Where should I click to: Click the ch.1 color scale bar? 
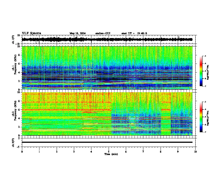pos(201,71)
